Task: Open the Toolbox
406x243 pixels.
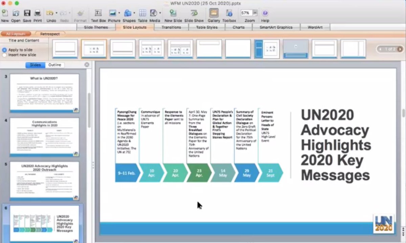Action: click(x=229, y=13)
